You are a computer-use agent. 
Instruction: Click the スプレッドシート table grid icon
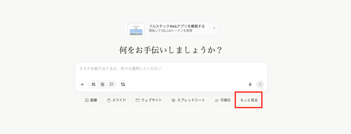173,100
